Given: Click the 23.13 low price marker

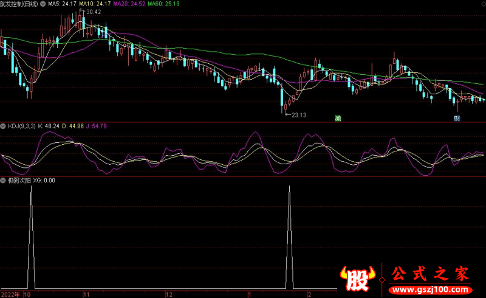Looking at the screenshot, I should point(298,114).
